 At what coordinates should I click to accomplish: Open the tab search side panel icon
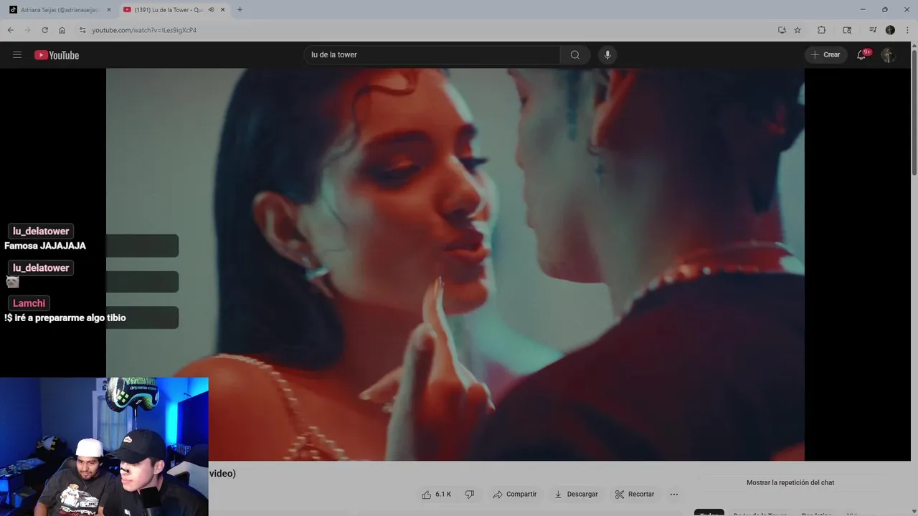tap(847, 30)
